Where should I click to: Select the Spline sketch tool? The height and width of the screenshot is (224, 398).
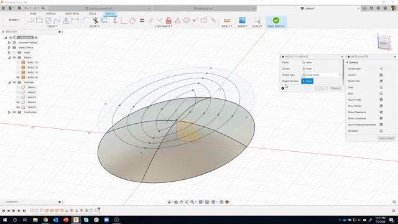coord(57,21)
